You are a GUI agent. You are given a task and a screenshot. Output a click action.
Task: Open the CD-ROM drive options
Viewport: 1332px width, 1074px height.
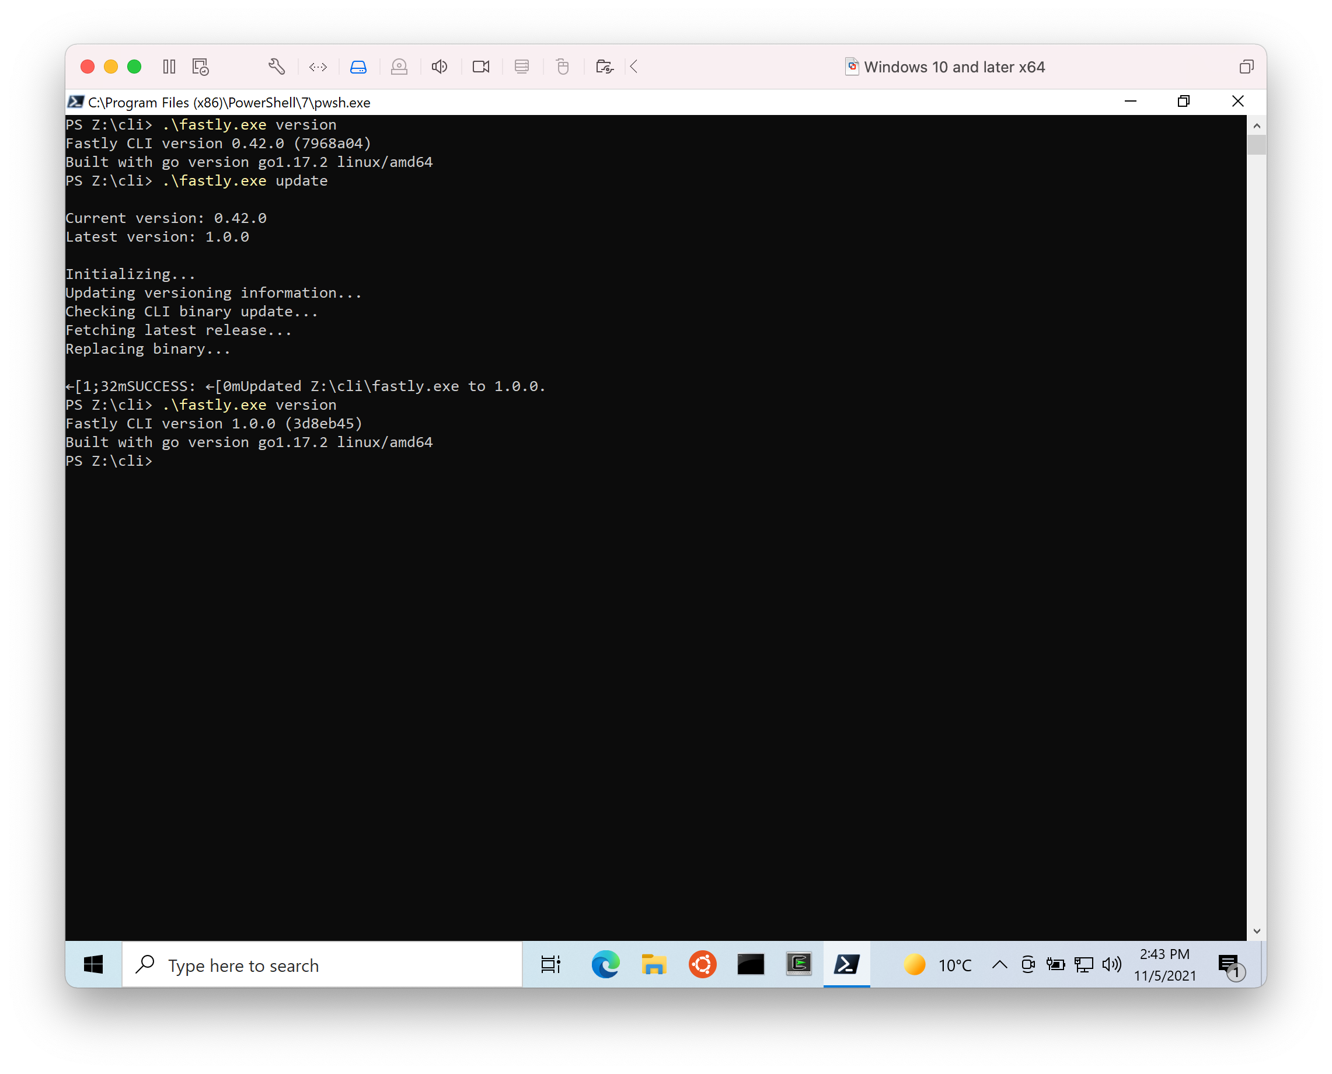(x=399, y=66)
